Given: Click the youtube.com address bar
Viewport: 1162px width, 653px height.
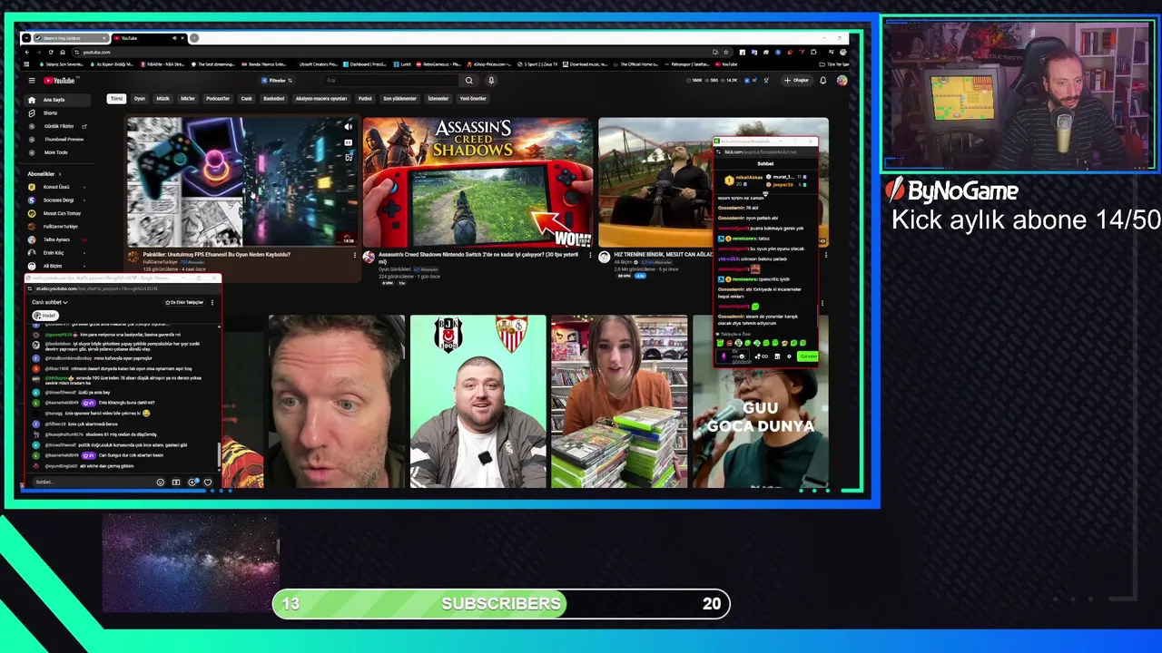Looking at the screenshot, I should [390, 52].
